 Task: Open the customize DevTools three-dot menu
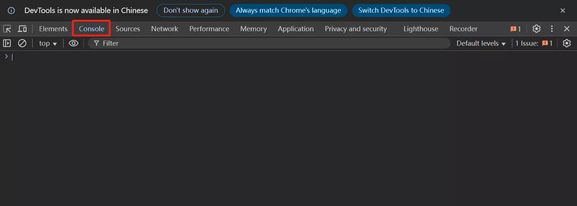[552, 29]
